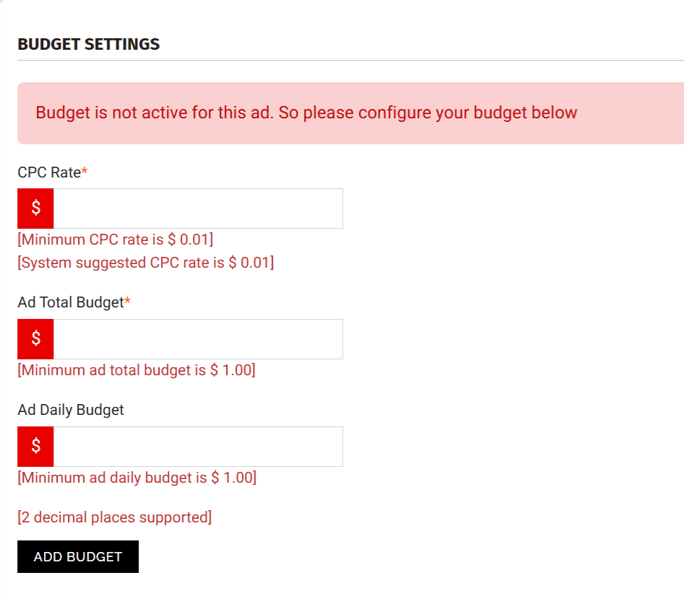Click the Ad Total Budget label
The image size is (684, 596).
71,302
